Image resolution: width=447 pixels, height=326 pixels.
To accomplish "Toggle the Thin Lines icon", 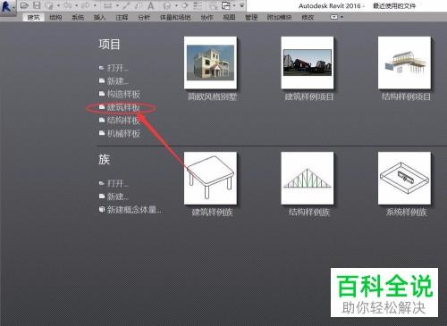I will pos(198,5).
